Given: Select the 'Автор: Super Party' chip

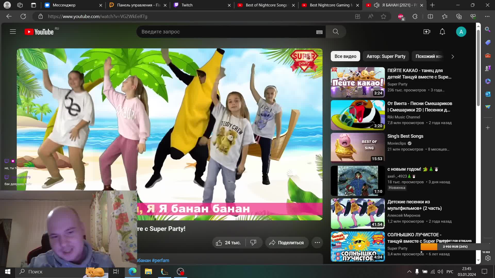Looking at the screenshot, I should (386, 56).
